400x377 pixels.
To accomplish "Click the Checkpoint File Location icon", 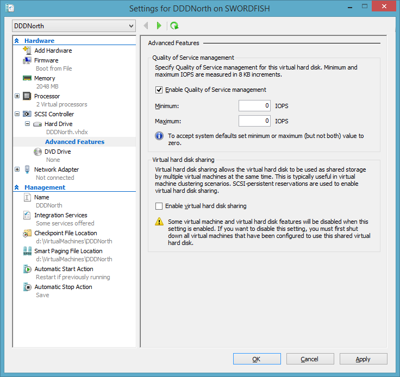I will 27,233.
